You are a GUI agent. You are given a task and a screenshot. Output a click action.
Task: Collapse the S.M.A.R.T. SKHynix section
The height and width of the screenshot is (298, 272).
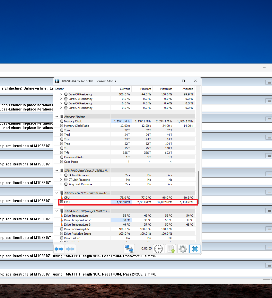tap(57, 211)
